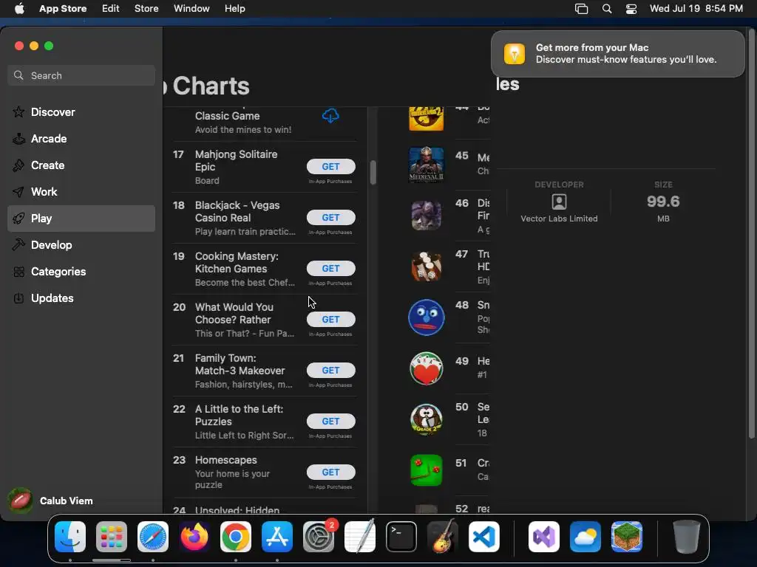Click the right-edge window scrollbar
This screenshot has height=567, width=757.
[751, 234]
